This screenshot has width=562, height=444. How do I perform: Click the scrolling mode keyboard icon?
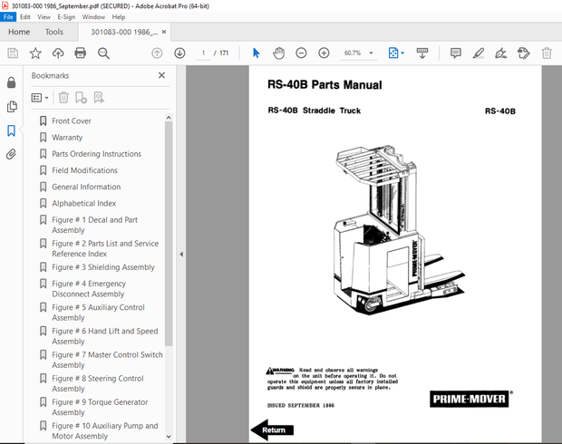pyautogui.click(x=422, y=53)
